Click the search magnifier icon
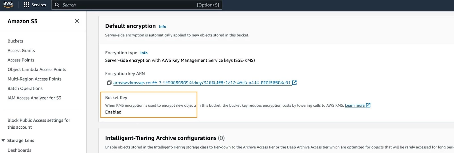 pyautogui.click(x=57, y=5)
